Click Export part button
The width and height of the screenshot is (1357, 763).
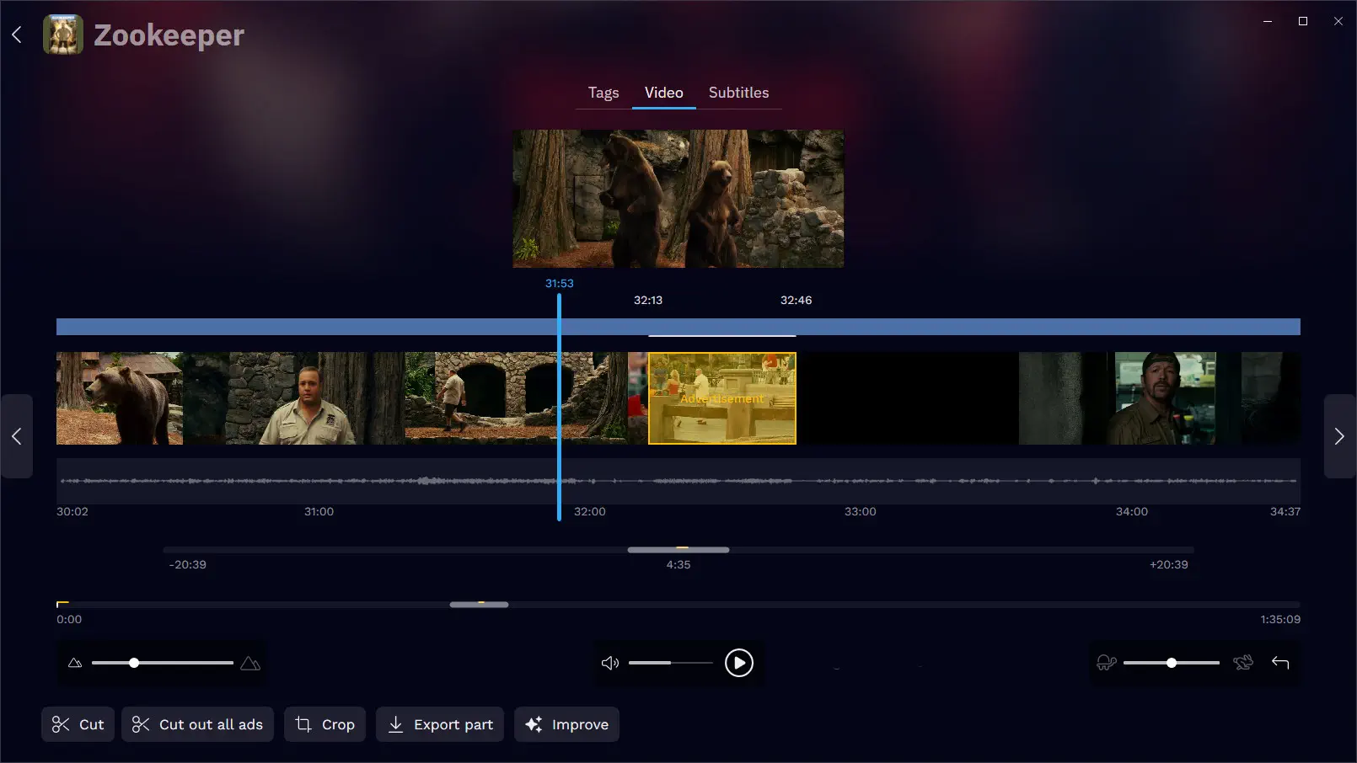point(440,724)
